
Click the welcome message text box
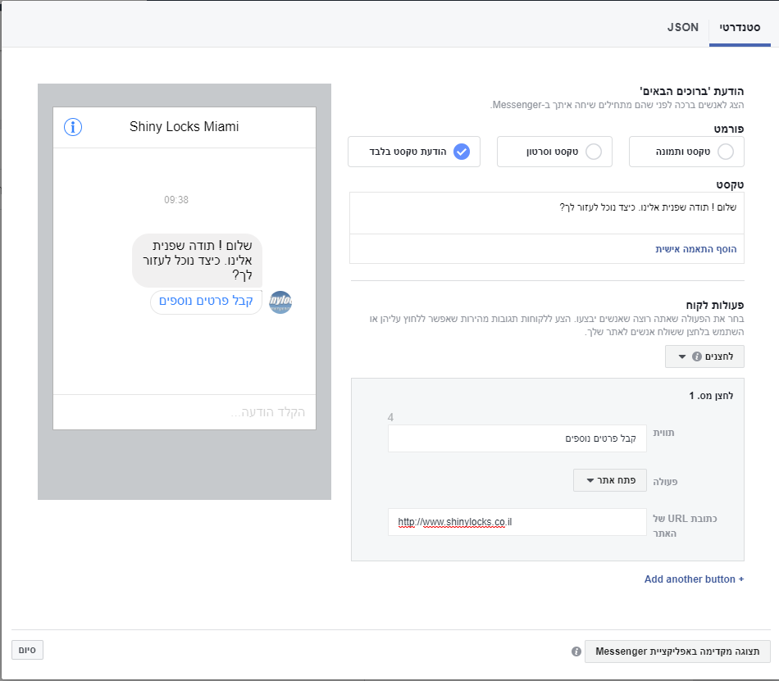coord(546,213)
